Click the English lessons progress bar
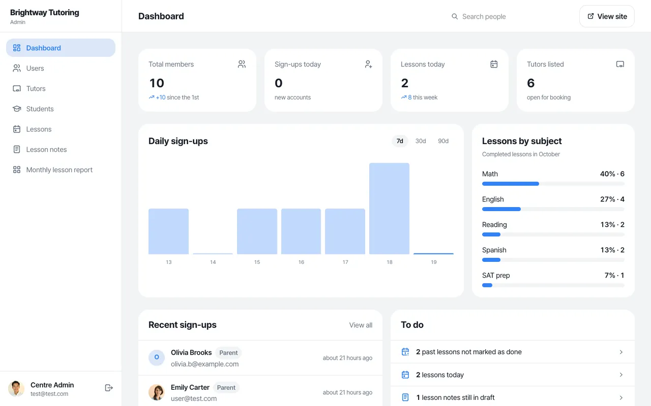Viewport: 651px width, 406px height. coord(553,209)
